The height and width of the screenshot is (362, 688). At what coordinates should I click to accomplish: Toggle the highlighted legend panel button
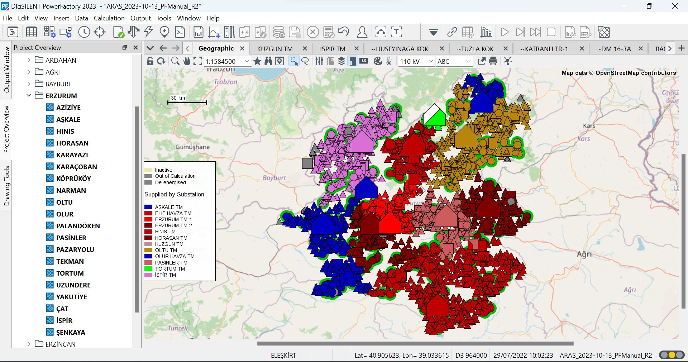click(x=353, y=61)
